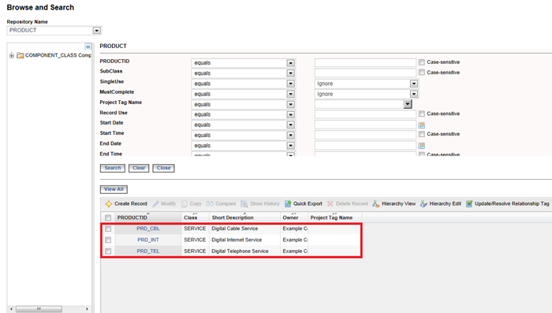Open the Start Time operator dropdown
552x313 pixels.
290,135
